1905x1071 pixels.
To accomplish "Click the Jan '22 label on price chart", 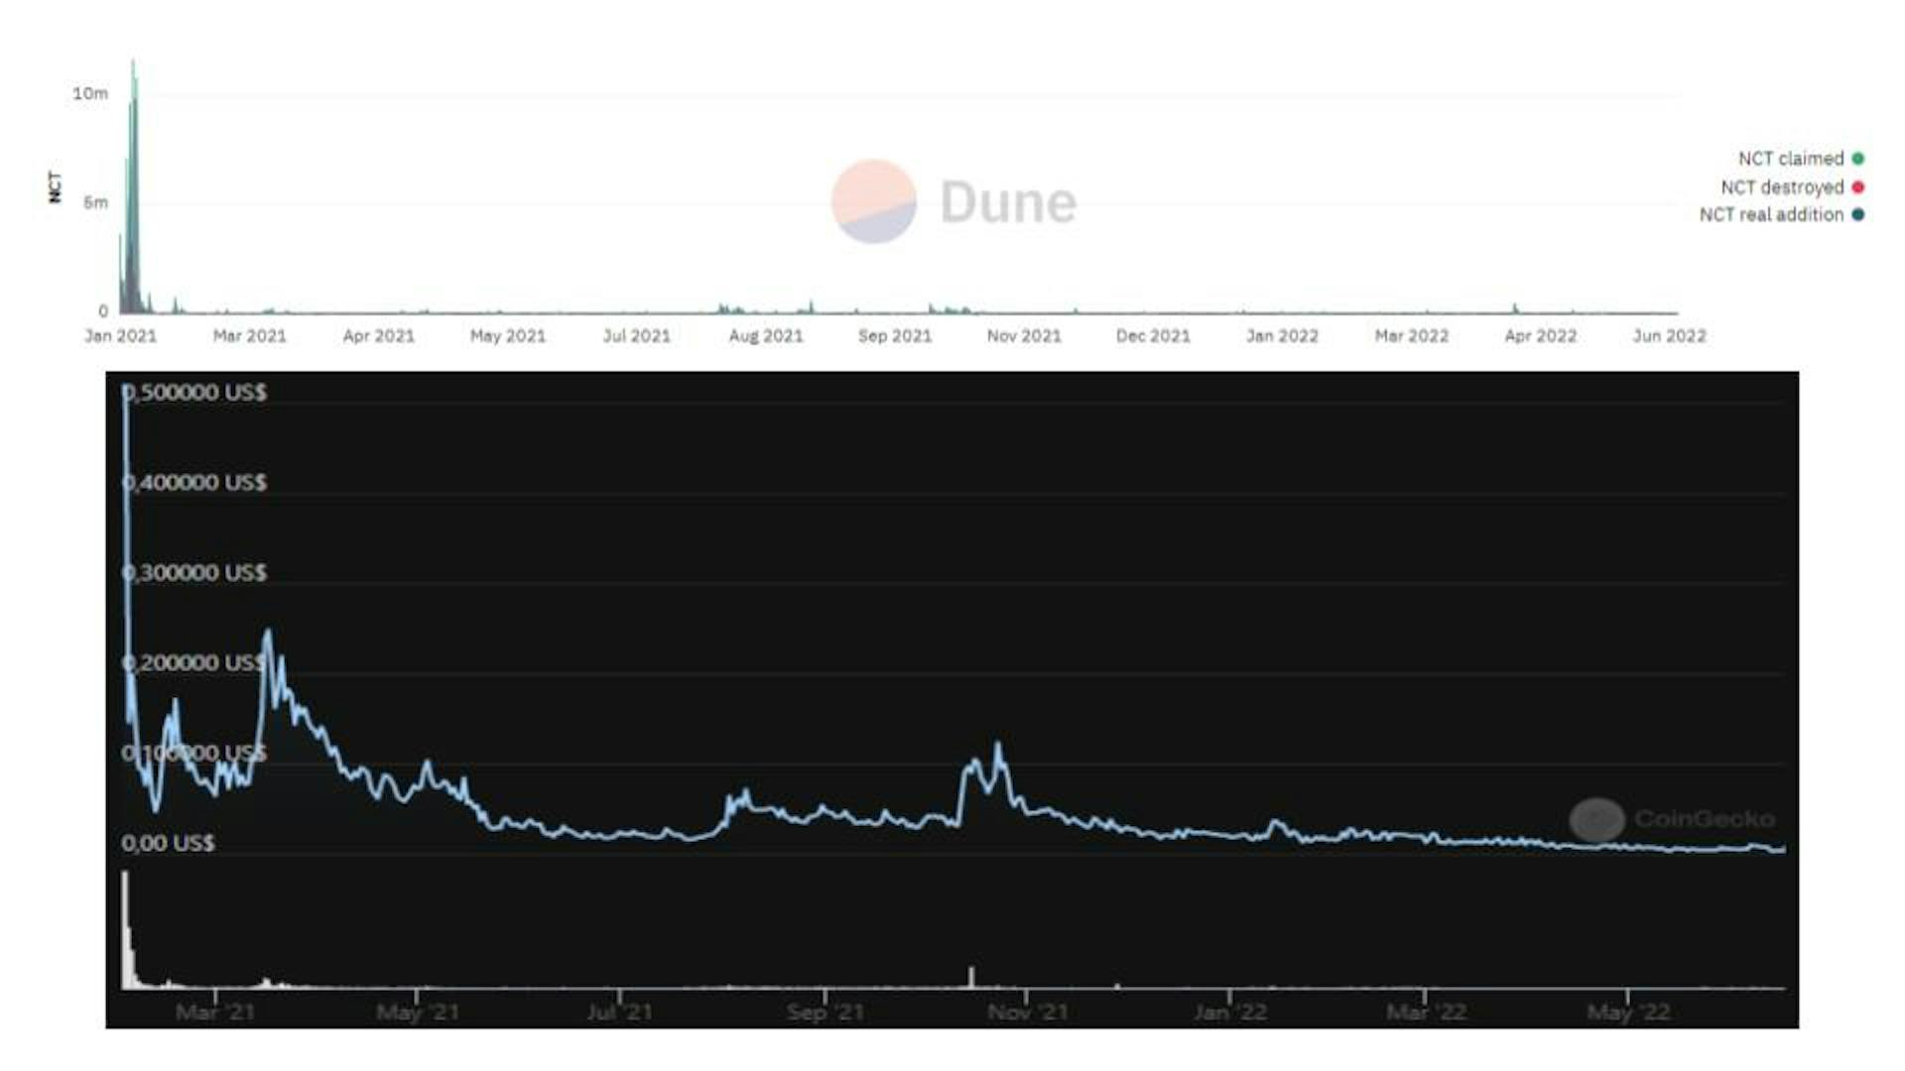I will click(x=1230, y=1012).
